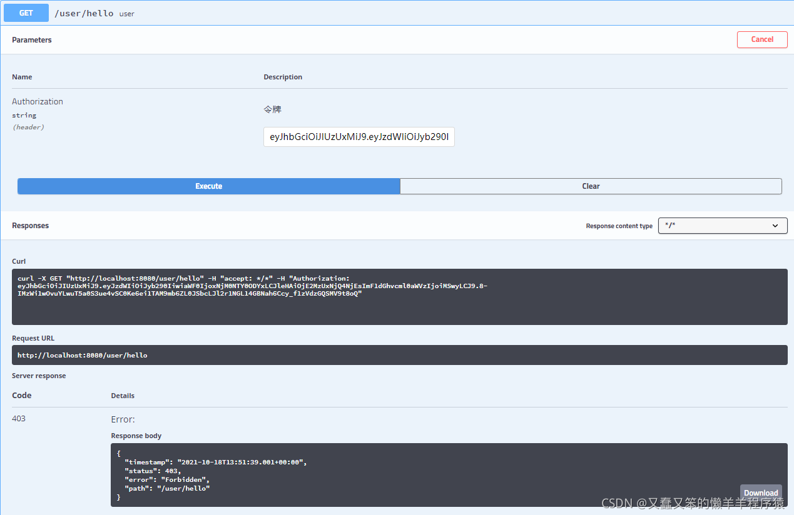The image size is (794, 515).
Task: Click the Responses section heading
Action: (x=30, y=226)
